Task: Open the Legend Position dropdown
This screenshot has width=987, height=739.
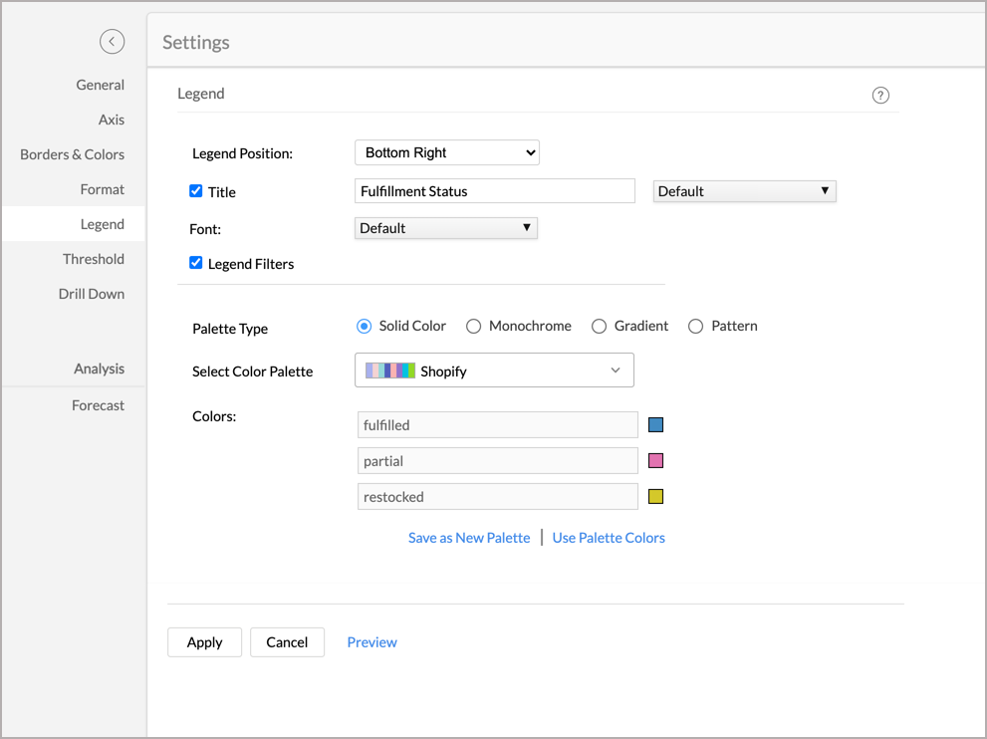Action: [x=446, y=152]
